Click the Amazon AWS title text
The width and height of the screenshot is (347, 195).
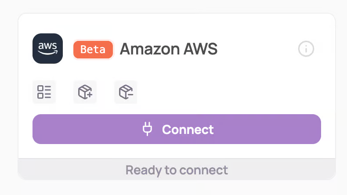pyautogui.click(x=169, y=49)
